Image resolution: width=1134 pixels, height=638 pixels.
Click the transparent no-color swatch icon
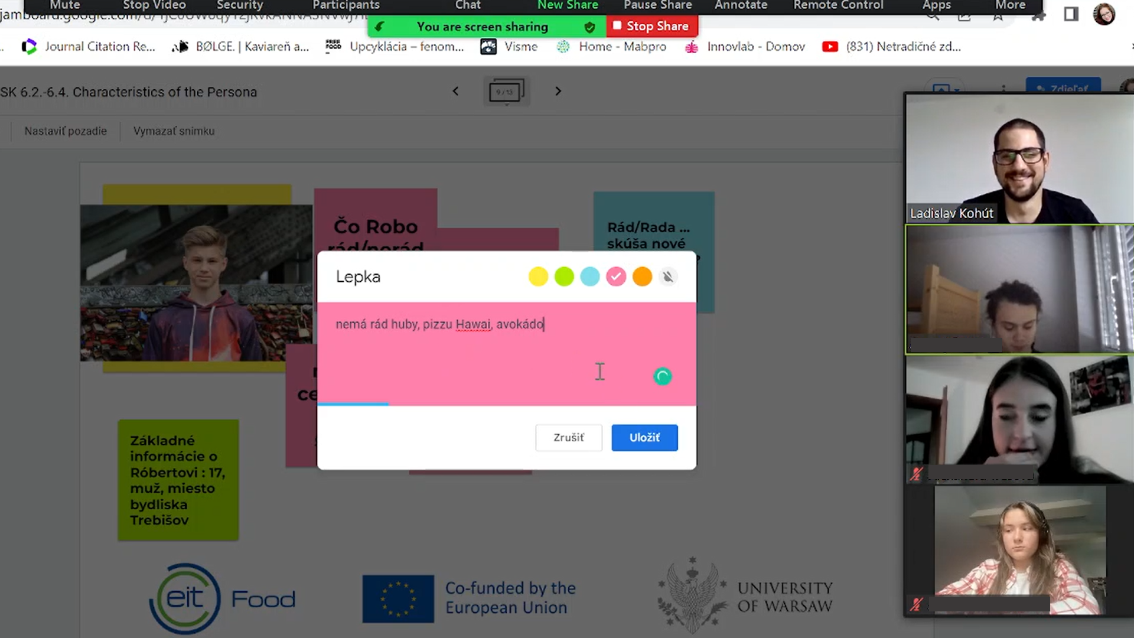[x=668, y=276]
